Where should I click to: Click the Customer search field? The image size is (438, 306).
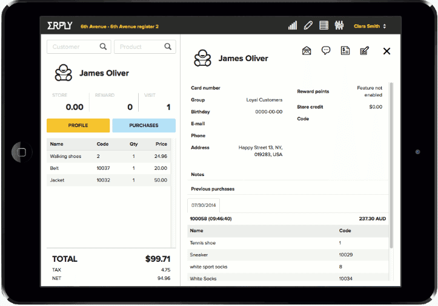(79, 47)
